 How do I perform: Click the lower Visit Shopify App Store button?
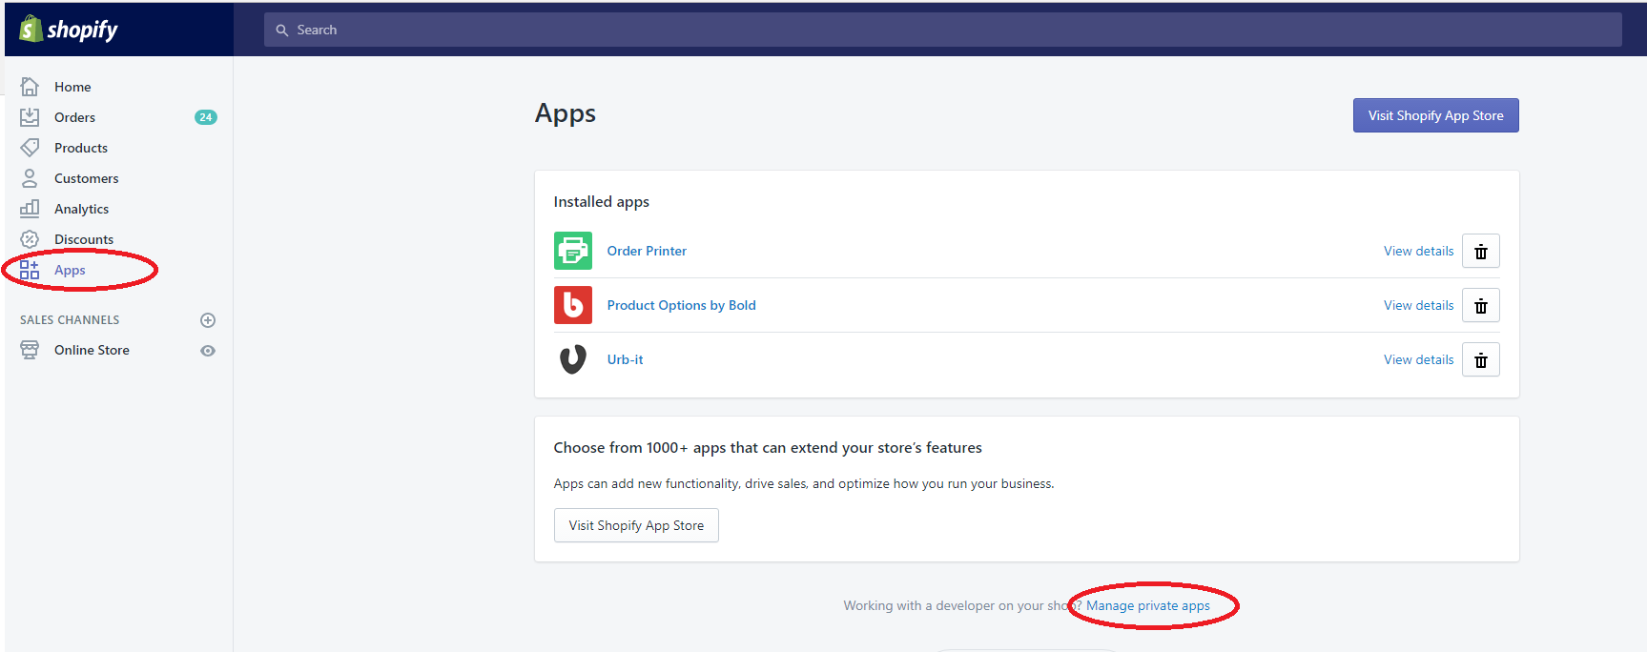(x=636, y=525)
